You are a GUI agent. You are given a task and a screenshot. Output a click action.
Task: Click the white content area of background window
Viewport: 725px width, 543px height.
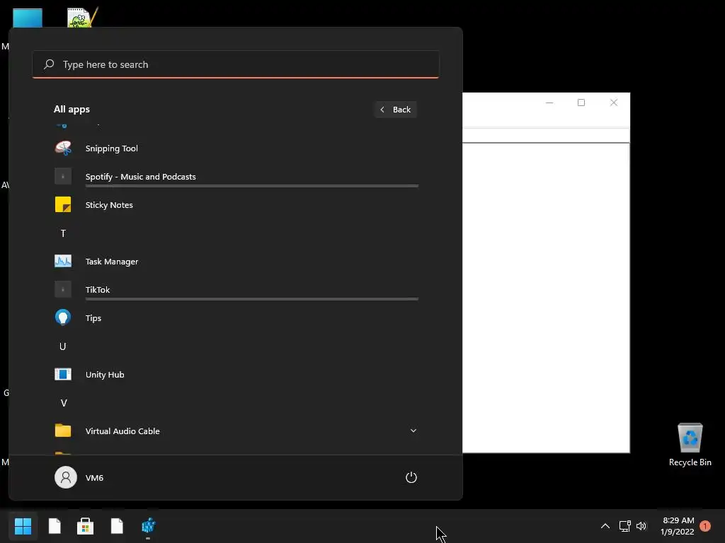pyautogui.click(x=546, y=298)
